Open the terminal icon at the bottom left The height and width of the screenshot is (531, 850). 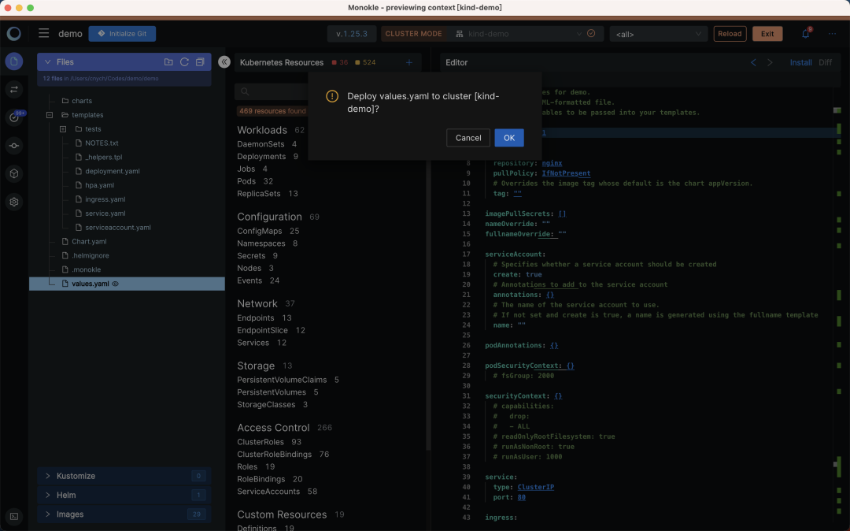(13, 517)
